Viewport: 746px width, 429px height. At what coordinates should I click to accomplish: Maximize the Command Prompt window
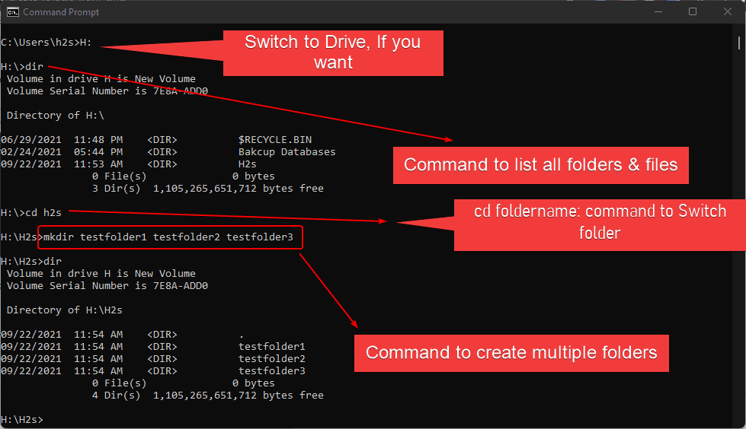(693, 12)
